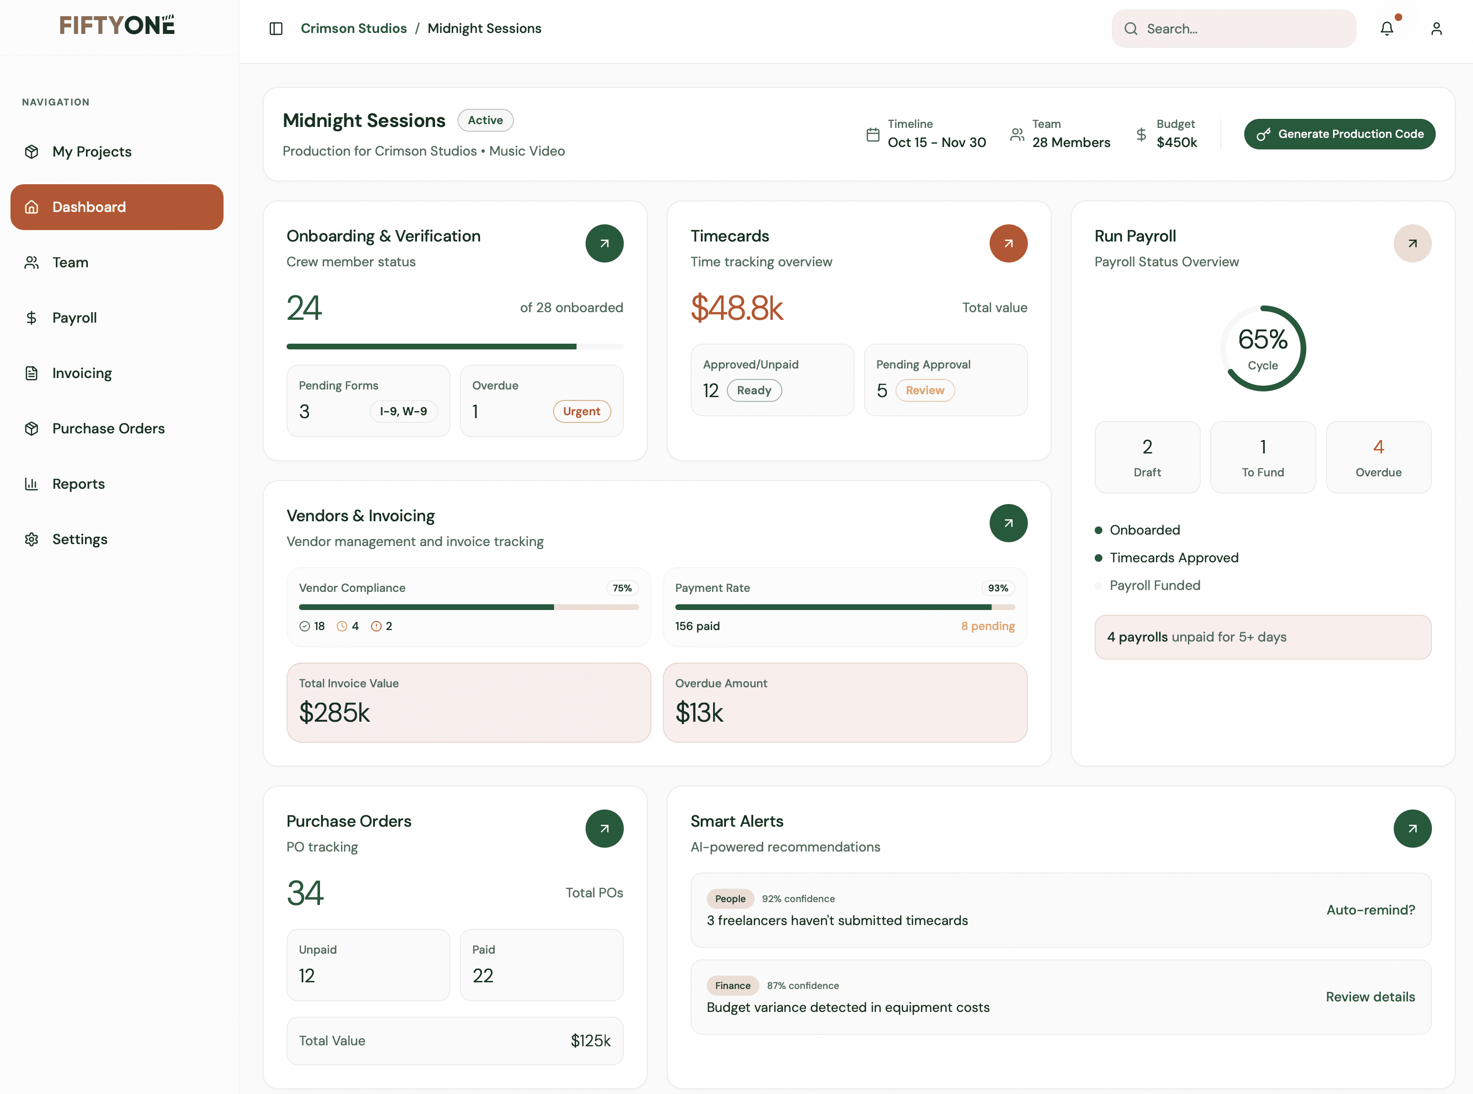Screen dimensions: 1473x1094
Task: Open Settings from the navigation menu
Action: (x=79, y=538)
